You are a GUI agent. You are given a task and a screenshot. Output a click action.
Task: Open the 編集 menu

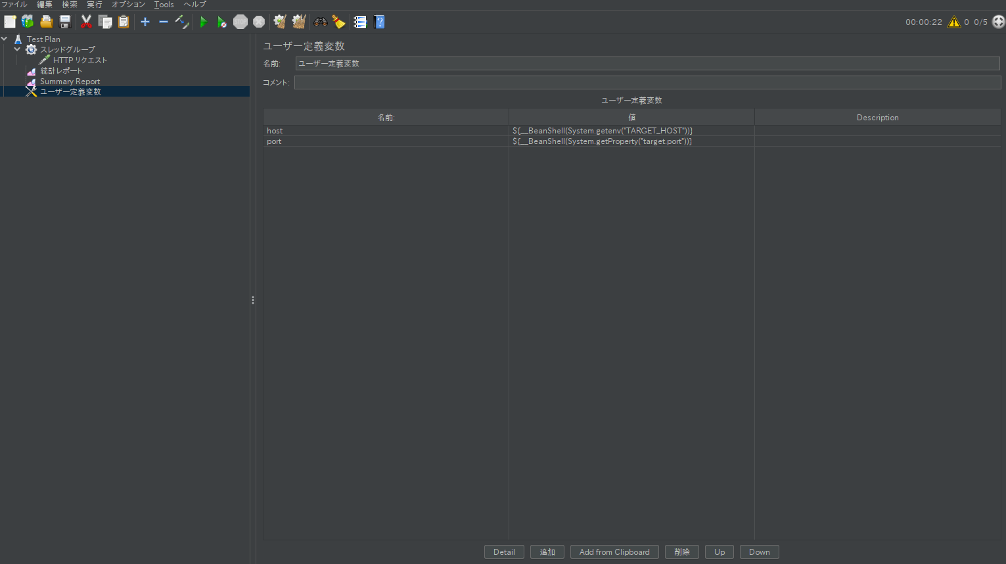coord(44,5)
